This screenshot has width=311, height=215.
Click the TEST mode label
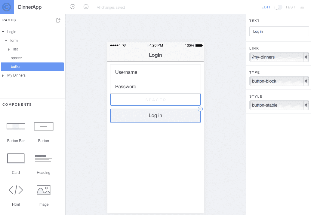[x=290, y=7]
